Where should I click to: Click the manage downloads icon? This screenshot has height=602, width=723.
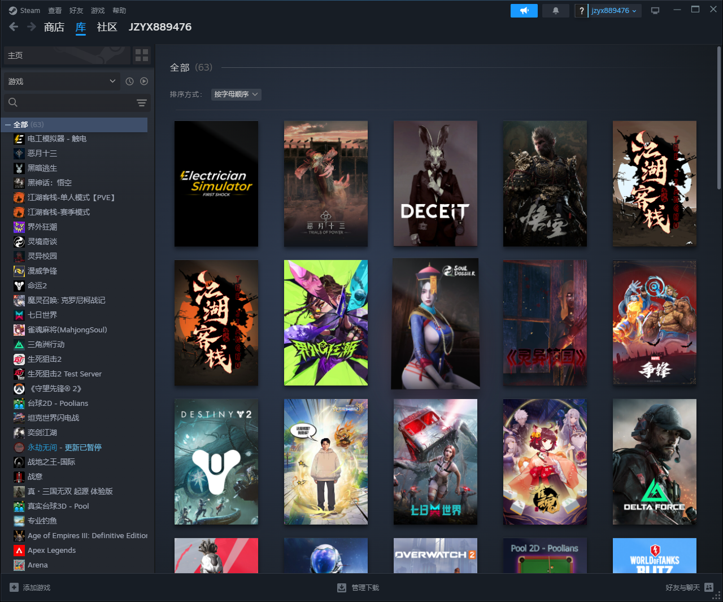coord(342,587)
